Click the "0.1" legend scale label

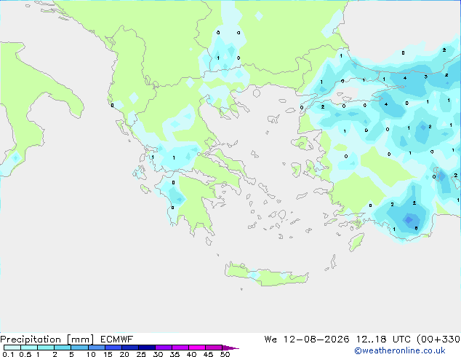coord(8,354)
